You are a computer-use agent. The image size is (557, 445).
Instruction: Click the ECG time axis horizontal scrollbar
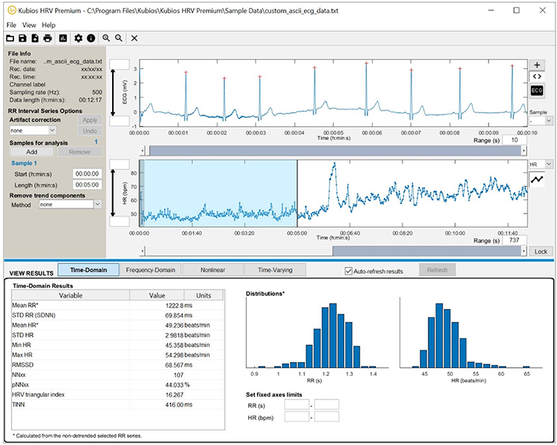(333, 150)
